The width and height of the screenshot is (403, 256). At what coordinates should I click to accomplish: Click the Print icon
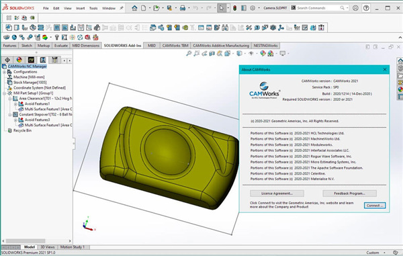[183, 8]
